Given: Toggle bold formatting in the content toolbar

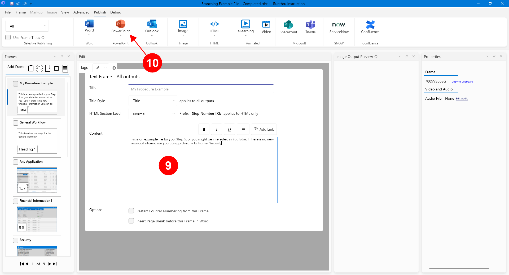Looking at the screenshot, I should click(204, 129).
